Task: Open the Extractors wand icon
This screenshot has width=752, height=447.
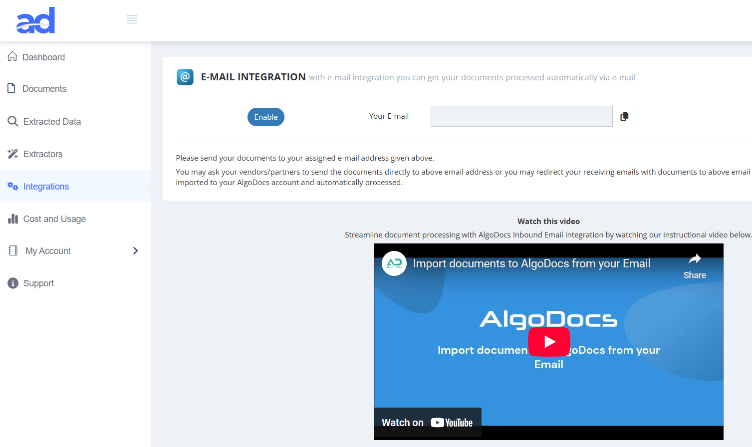Action: click(x=12, y=154)
